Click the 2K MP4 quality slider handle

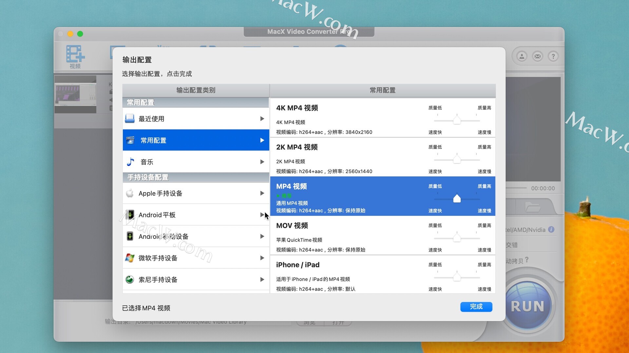click(457, 160)
